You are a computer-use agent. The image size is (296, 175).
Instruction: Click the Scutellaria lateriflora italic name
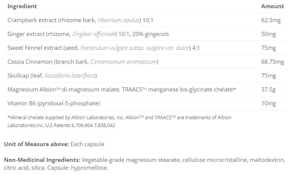coord(70,76)
